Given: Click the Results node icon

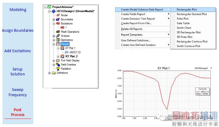Looking at the screenshot, I should coord(58,44).
